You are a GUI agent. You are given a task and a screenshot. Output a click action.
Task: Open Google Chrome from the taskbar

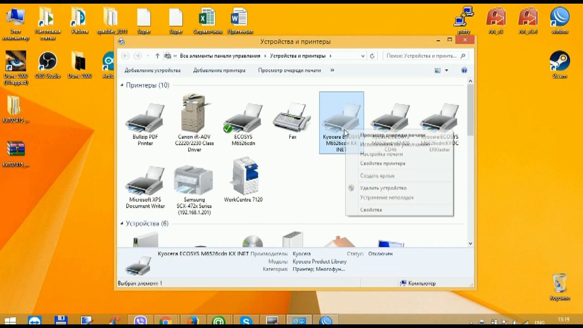click(x=166, y=322)
